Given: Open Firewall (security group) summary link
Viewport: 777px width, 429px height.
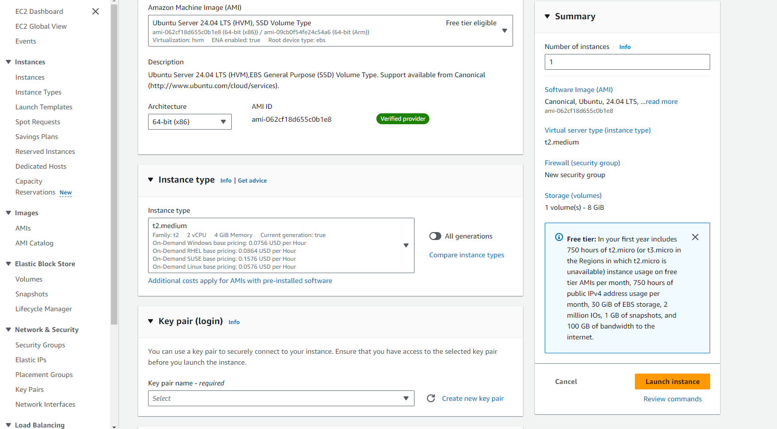Looking at the screenshot, I should 582,163.
